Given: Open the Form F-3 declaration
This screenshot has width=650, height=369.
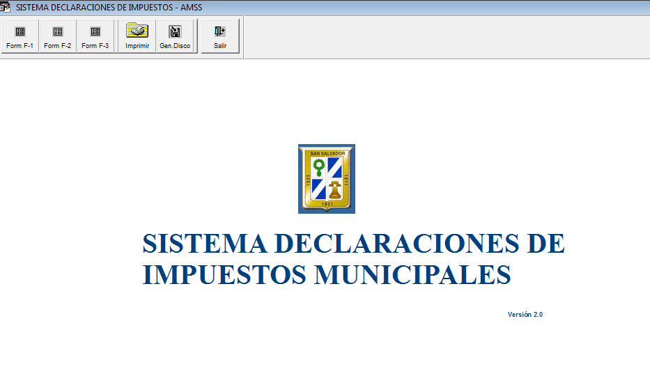Looking at the screenshot, I should point(95,36).
